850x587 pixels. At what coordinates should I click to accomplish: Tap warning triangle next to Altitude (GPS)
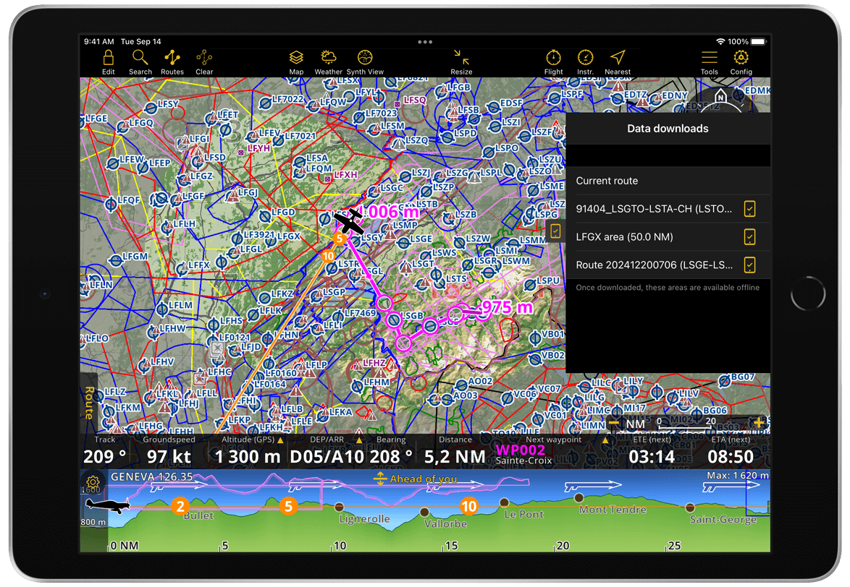[x=280, y=440]
